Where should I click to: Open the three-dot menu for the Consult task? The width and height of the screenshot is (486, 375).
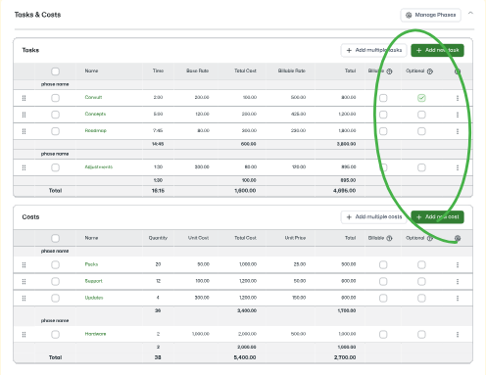(x=458, y=98)
